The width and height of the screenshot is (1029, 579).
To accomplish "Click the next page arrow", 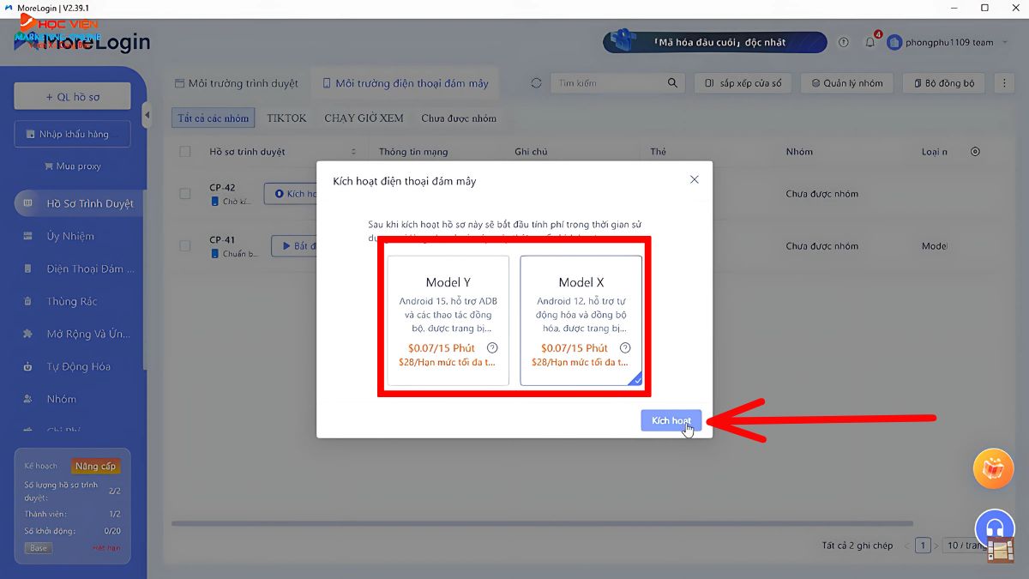I will point(936,545).
